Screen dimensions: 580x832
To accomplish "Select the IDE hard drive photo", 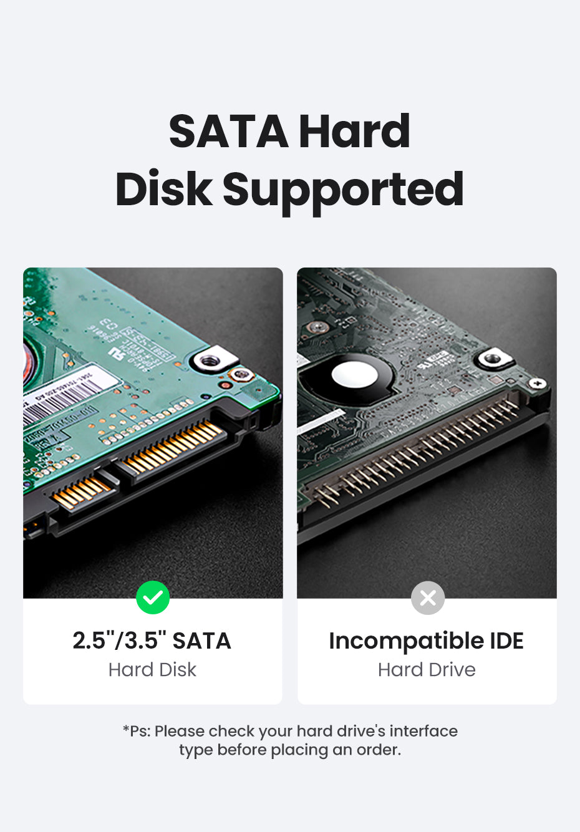I will pos(427,433).
